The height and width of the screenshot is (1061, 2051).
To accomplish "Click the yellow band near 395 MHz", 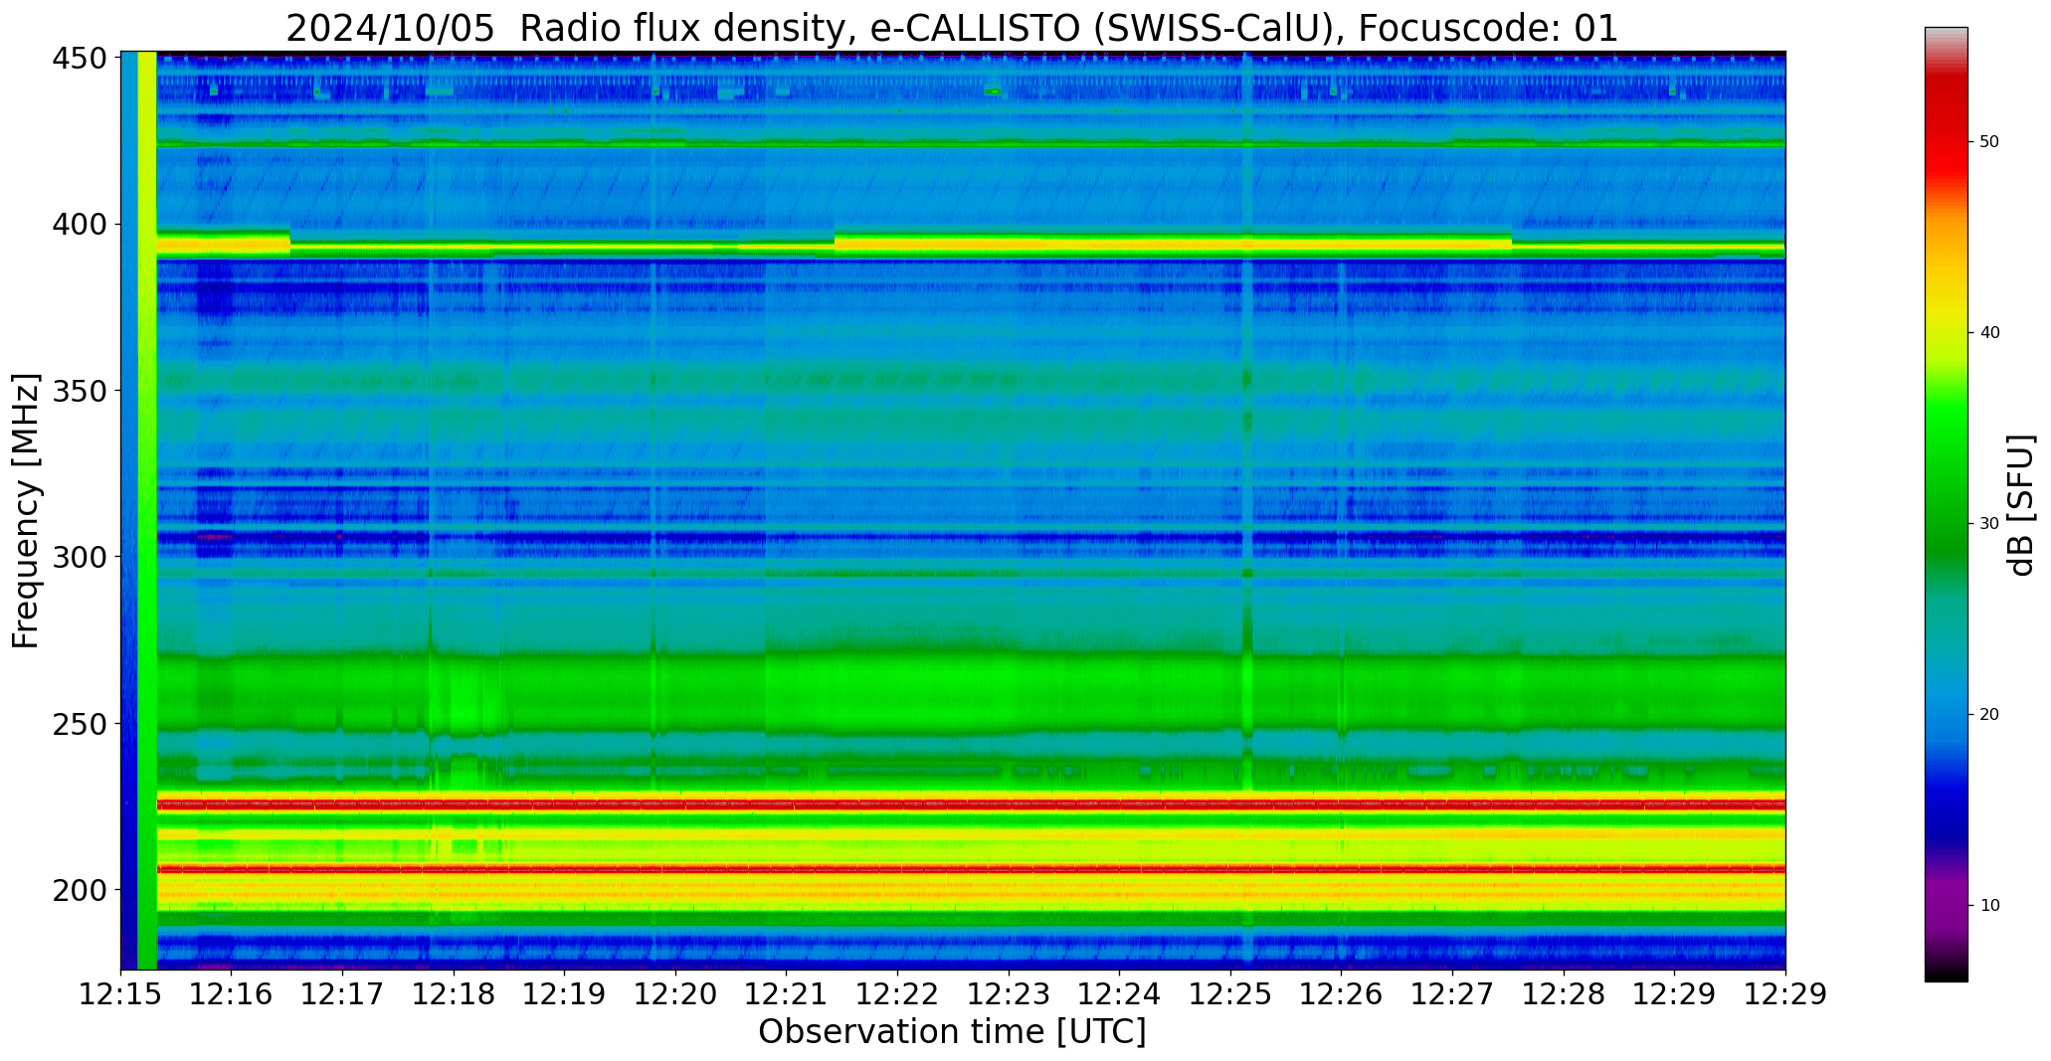I will [971, 244].
